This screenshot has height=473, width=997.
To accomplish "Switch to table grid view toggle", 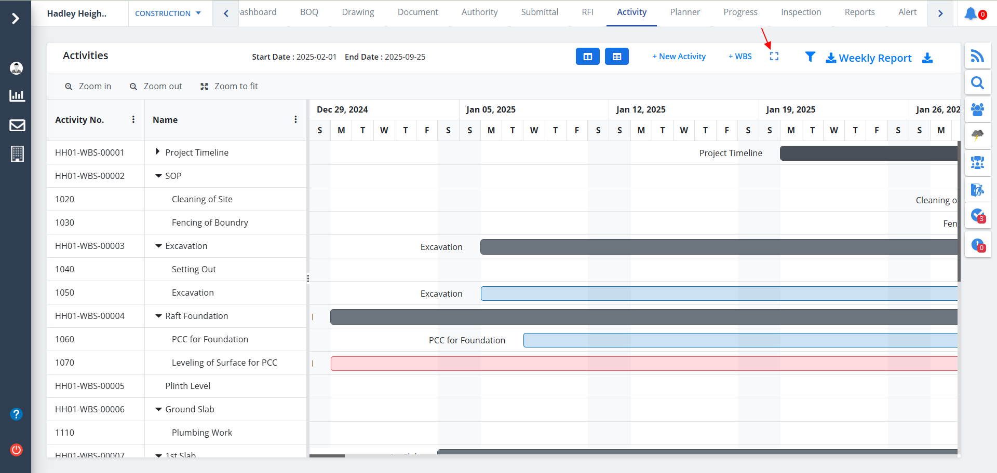I will pyautogui.click(x=616, y=57).
